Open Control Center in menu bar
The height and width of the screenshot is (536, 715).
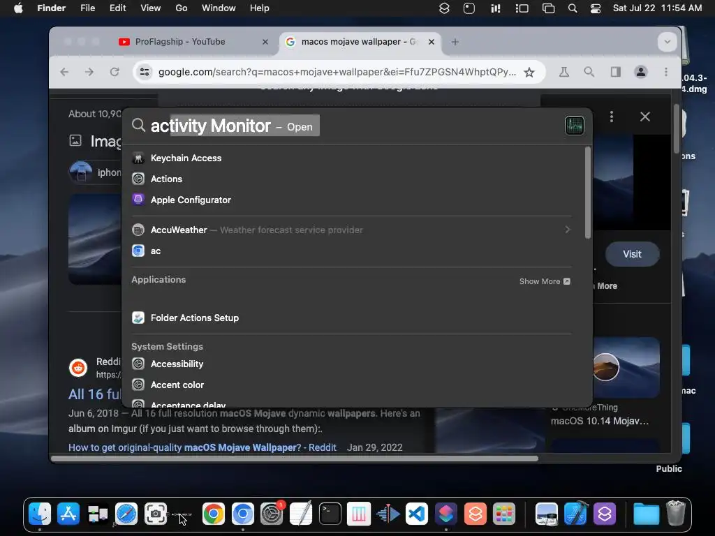(596, 8)
